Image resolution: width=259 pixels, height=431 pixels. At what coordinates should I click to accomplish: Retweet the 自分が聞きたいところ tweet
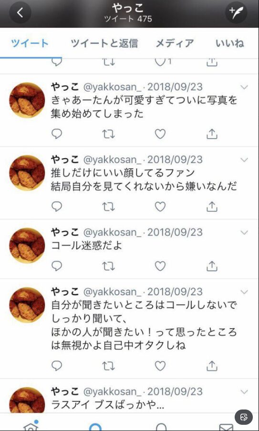point(108,366)
